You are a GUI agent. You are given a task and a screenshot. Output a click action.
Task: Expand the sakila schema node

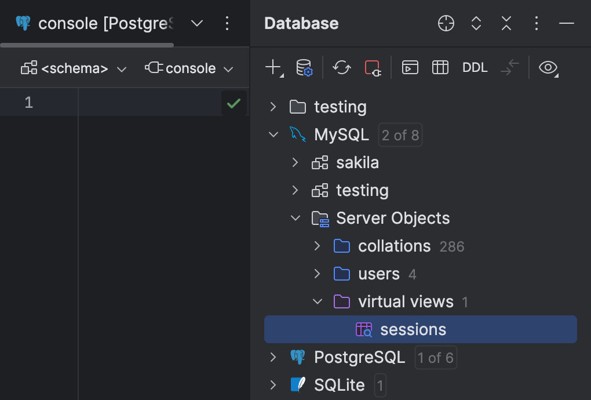pos(295,162)
